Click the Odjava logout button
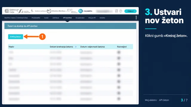The width and height of the screenshot is (191, 107). [130, 11]
